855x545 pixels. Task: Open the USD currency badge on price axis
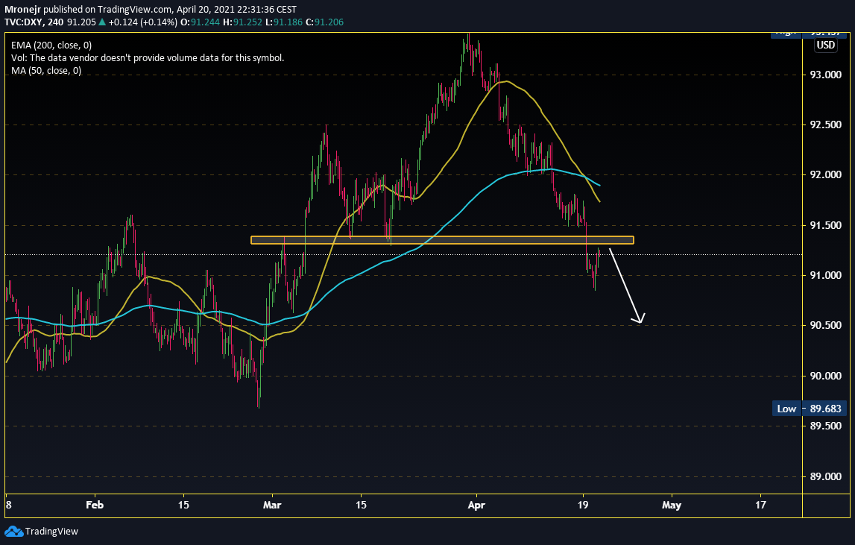coord(825,45)
